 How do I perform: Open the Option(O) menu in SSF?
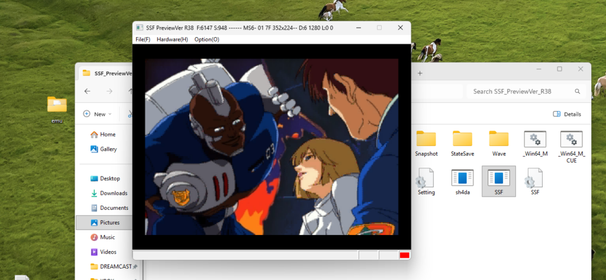[207, 40]
